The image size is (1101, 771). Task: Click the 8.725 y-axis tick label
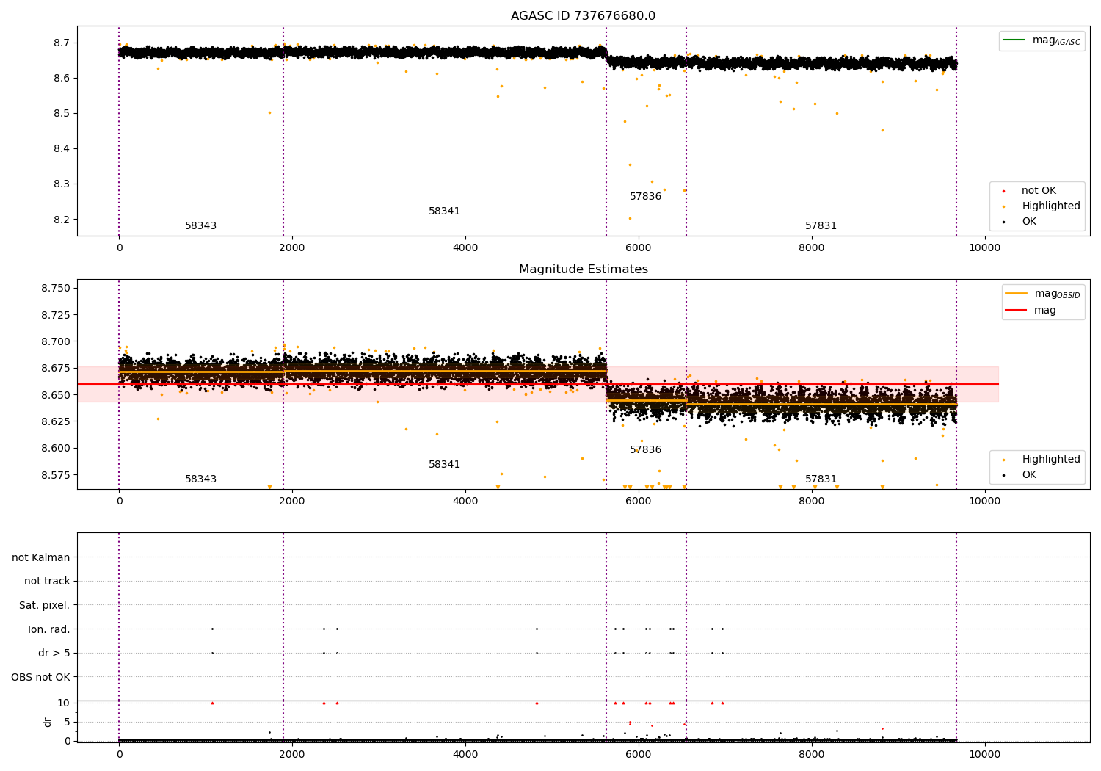[x=56, y=315]
